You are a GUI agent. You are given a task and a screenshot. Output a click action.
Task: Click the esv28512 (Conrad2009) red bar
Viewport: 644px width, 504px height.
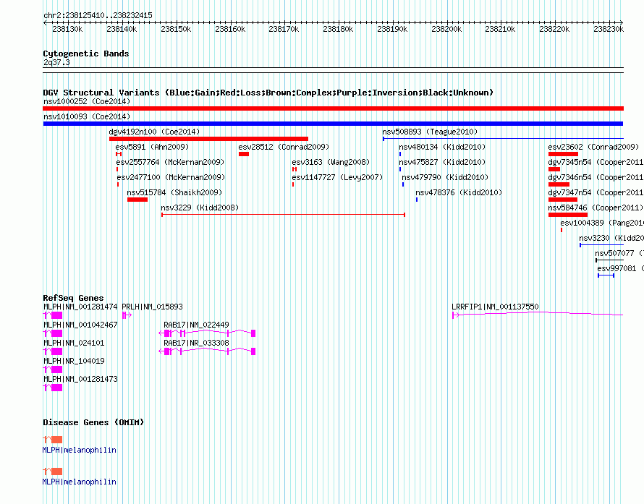(244, 154)
